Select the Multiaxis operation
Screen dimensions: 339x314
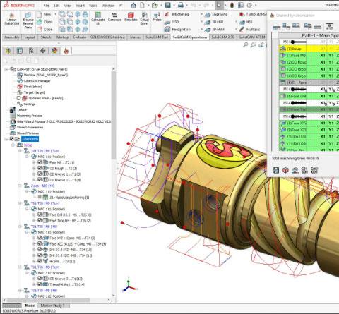pyautogui.click(x=249, y=30)
